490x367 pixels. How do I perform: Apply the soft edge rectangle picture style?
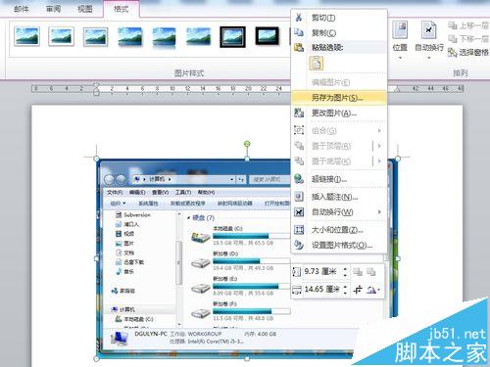[199, 36]
